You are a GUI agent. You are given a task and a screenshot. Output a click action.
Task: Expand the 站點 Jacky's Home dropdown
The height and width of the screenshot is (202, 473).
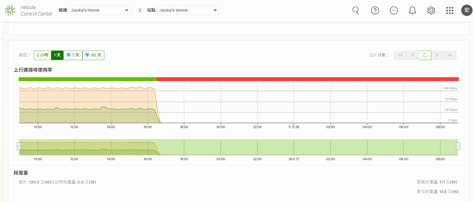click(188, 10)
